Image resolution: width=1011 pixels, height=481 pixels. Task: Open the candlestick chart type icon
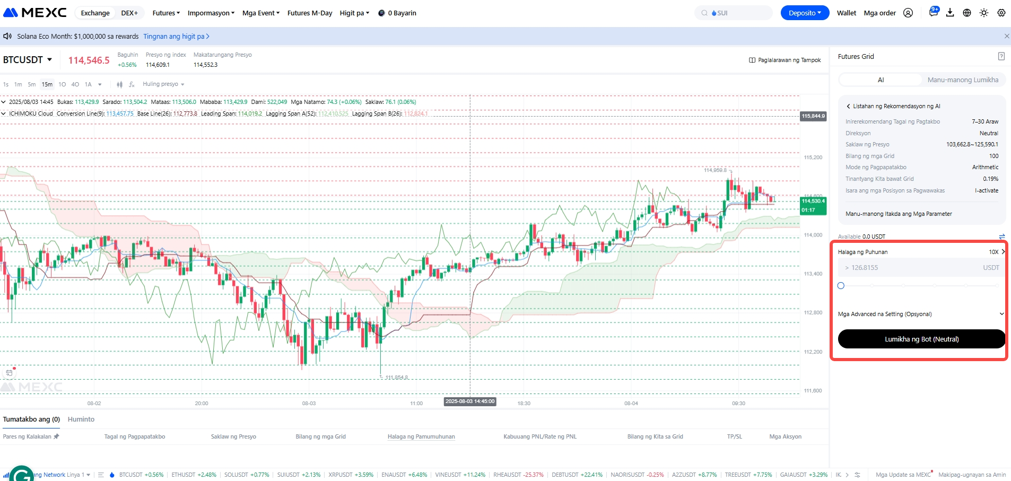click(119, 84)
